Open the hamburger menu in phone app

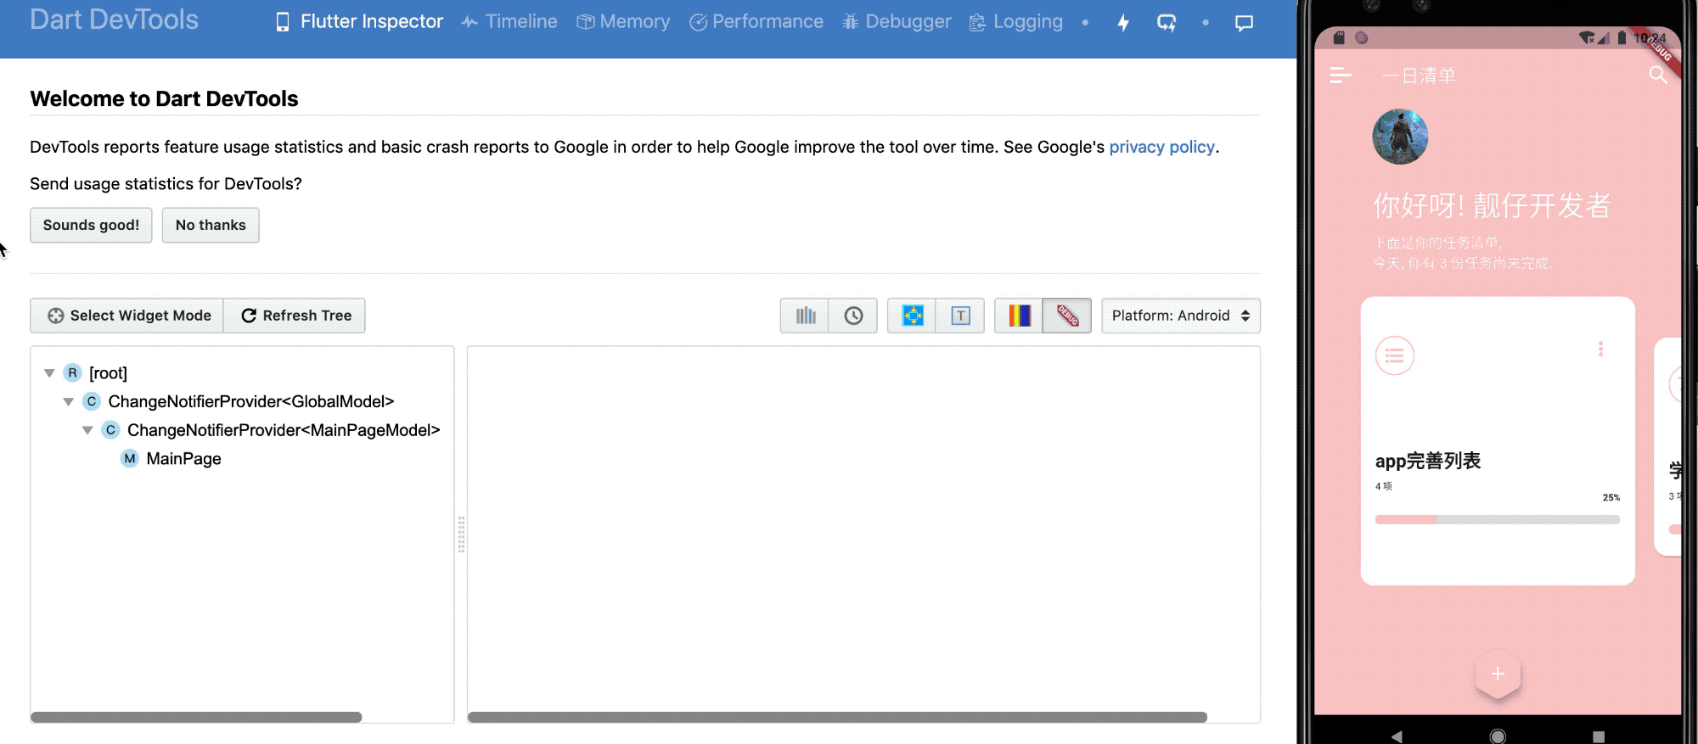click(x=1340, y=76)
